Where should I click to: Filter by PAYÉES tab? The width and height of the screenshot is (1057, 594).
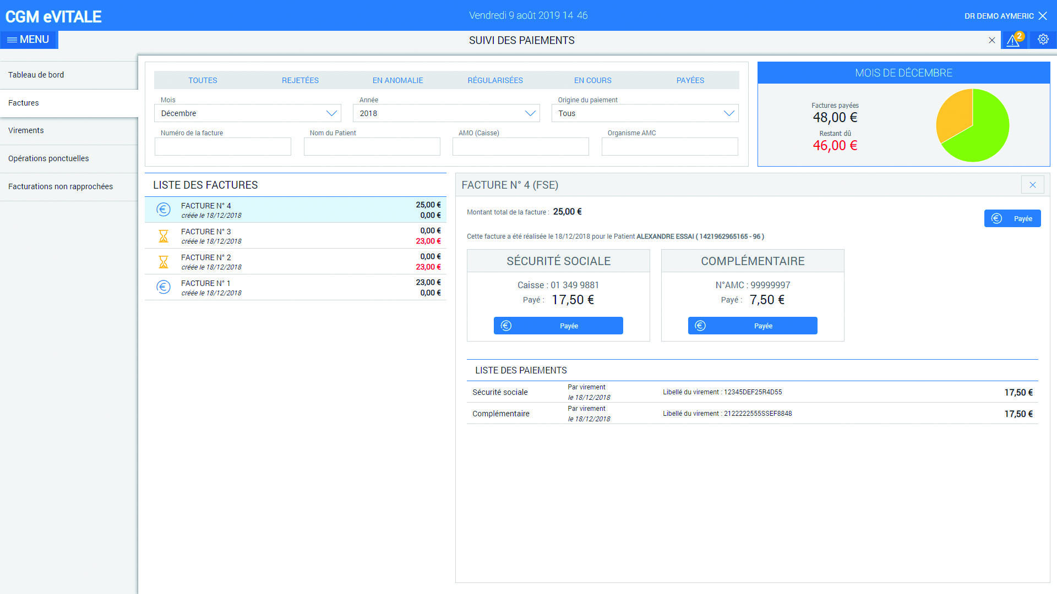(690, 80)
